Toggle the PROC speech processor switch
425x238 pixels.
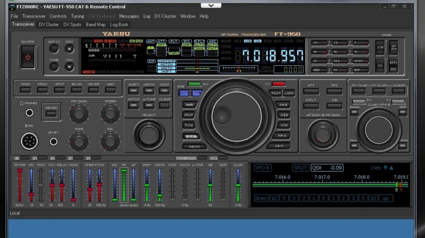(x=42, y=90)
